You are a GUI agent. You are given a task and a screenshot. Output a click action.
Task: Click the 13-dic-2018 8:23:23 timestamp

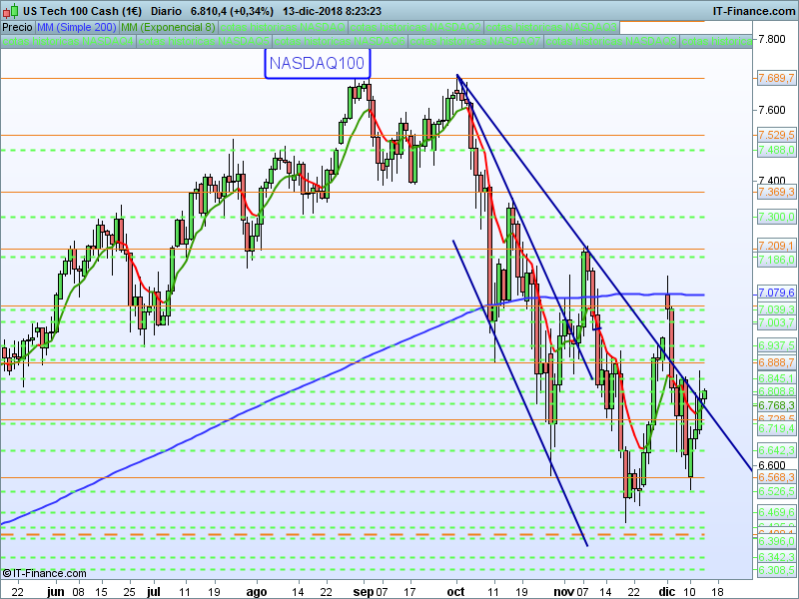point(333,11)
